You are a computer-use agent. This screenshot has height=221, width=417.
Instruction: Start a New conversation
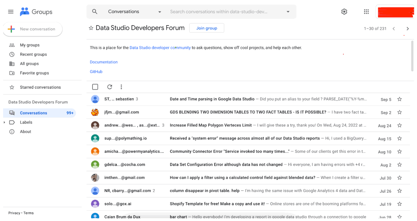(33, 29)
